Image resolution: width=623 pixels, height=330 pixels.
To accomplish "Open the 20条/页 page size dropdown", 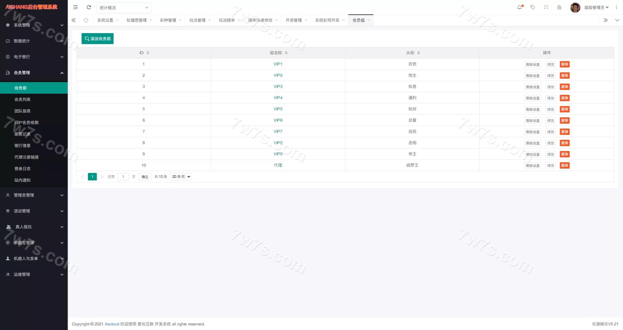I will pos(181,177).
